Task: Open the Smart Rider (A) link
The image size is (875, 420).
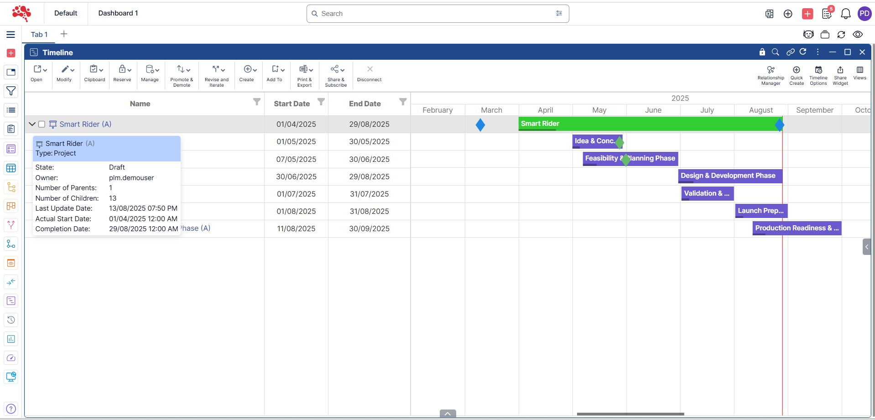Action: click(85, 124)
